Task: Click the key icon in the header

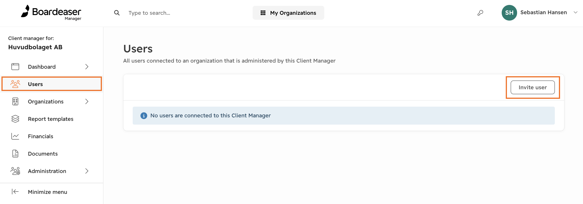Action: click(x=481, y=13)
